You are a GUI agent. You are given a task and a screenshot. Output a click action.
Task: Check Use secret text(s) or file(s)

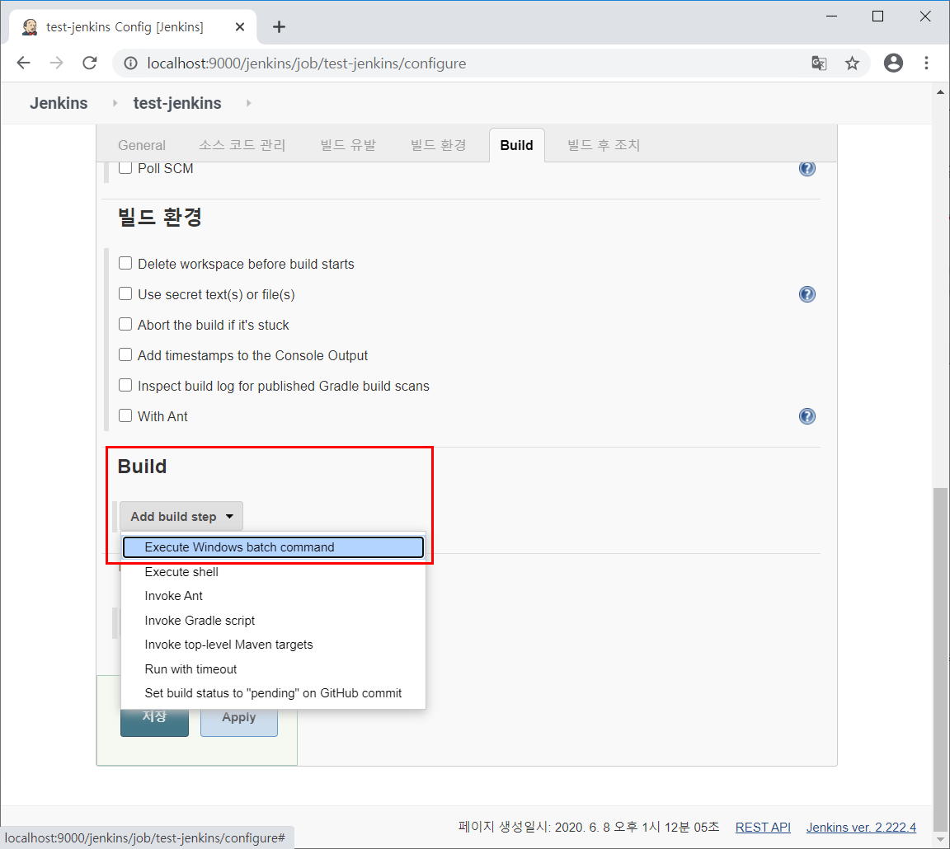pyautogui.click(x=125, y=293)
